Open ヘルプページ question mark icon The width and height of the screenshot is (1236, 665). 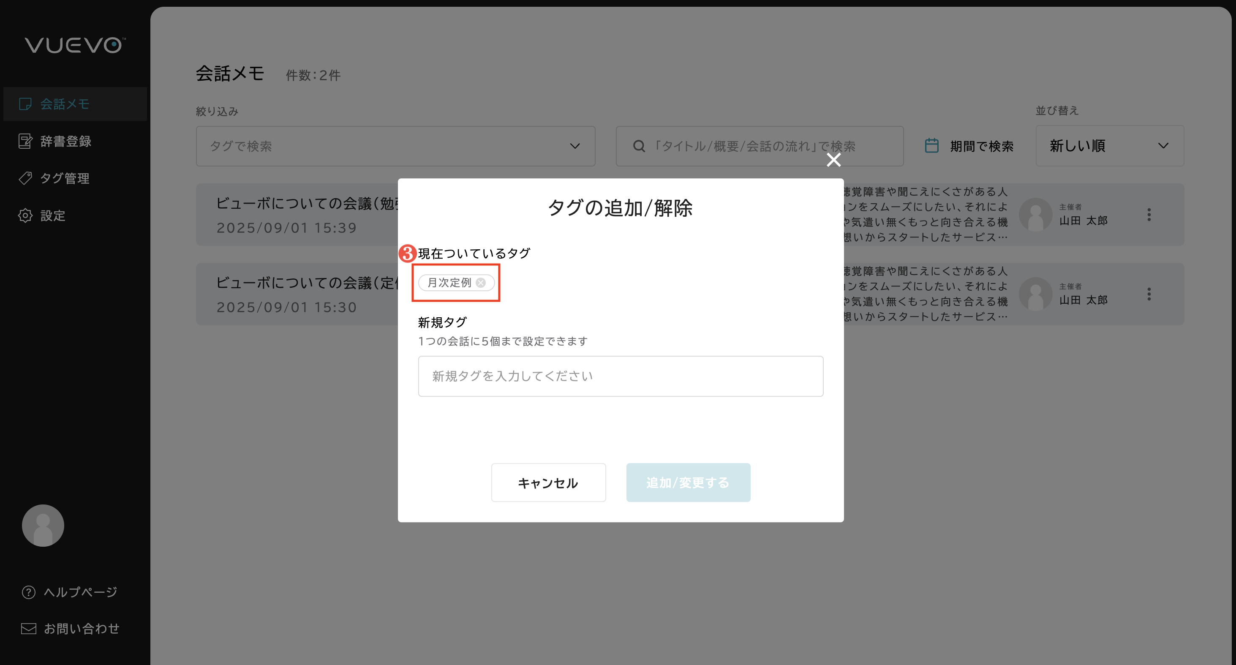29,592
